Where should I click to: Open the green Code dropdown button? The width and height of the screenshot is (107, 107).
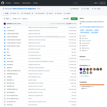click(74, 19)
